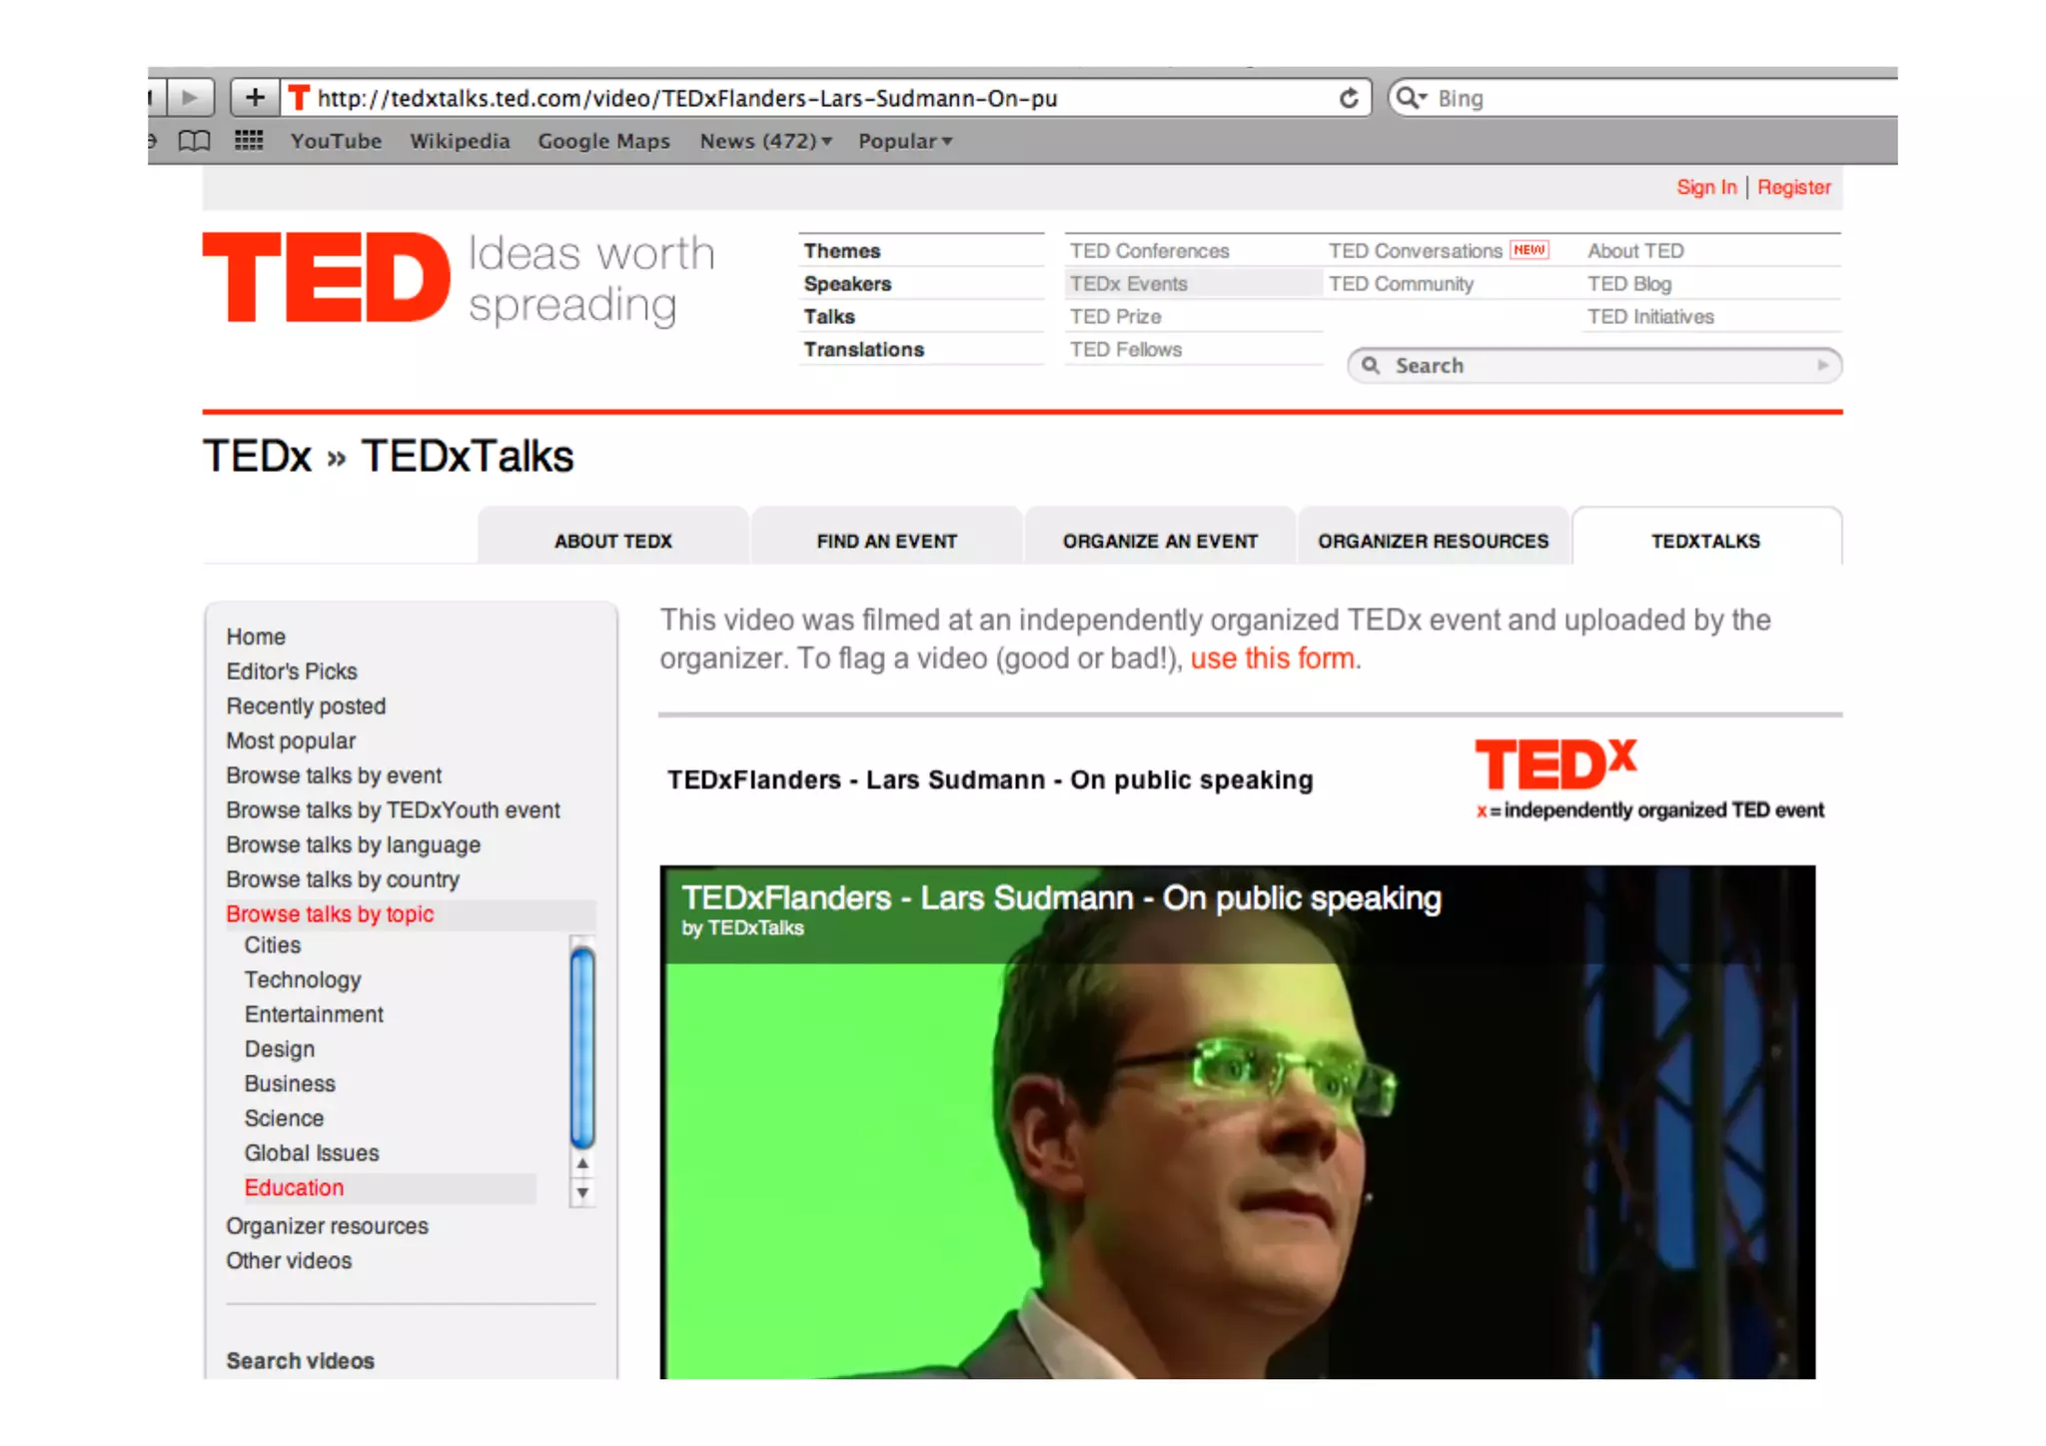Select the Education topic in sidebar

point(294,1187)
